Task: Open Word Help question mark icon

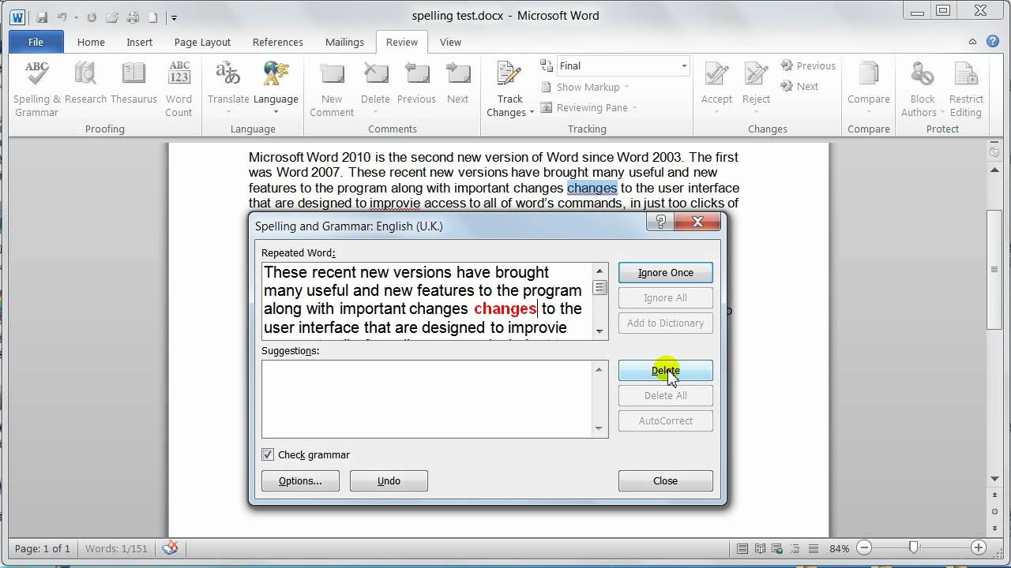Action: (x=993, y=42)
